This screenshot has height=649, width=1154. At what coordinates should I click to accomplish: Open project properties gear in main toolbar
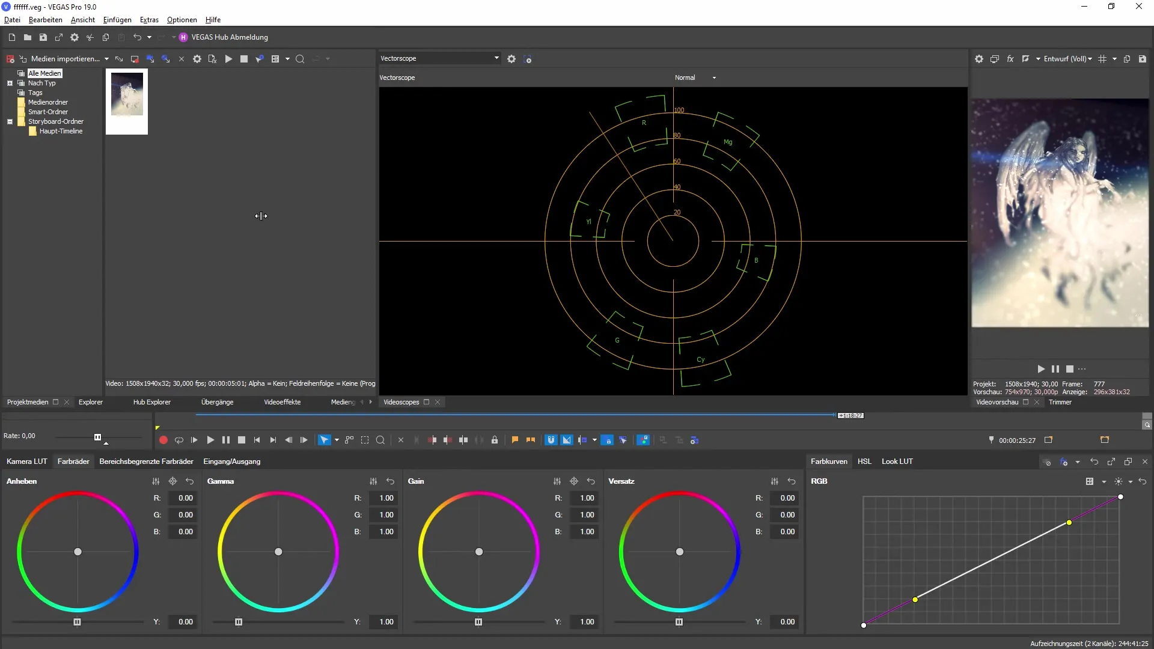[74, 37]
